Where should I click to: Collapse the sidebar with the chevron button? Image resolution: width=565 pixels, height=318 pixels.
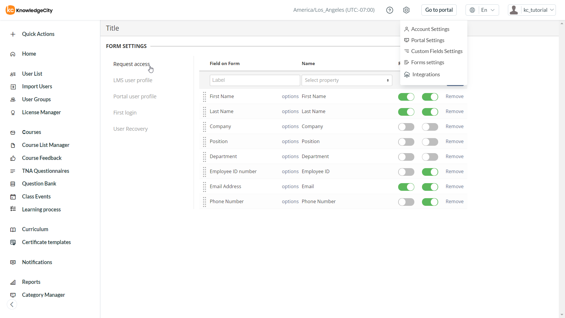tap(12, 304)
